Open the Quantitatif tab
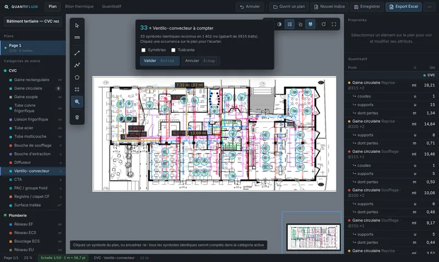The width and height of the screenshot is (439, 262). (111, 7)
